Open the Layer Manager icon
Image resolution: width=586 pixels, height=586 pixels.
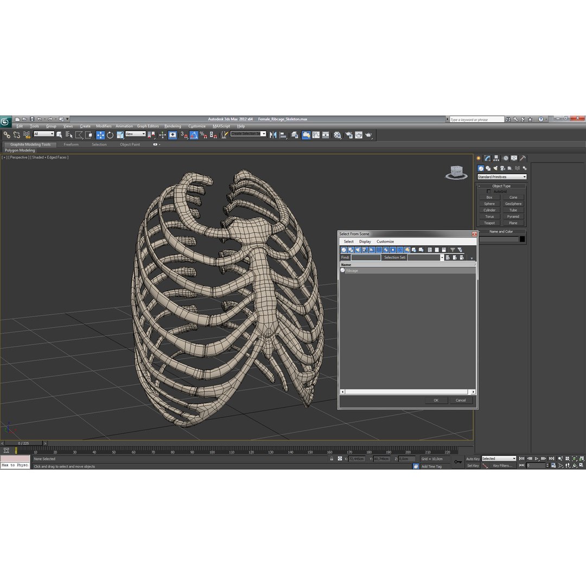[x=295, y=135]
